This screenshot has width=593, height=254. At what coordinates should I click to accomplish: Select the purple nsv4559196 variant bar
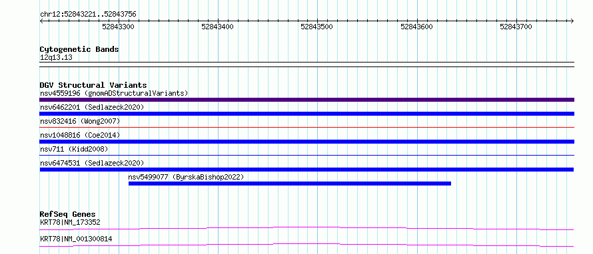pos(306,100)
